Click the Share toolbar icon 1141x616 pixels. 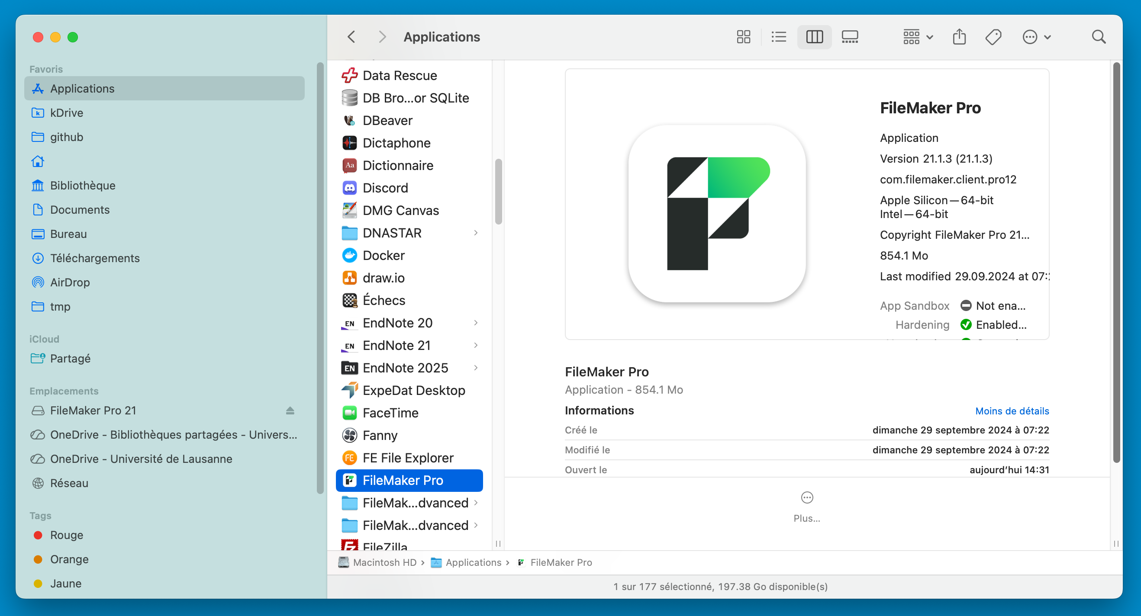(x=959, y=37)
